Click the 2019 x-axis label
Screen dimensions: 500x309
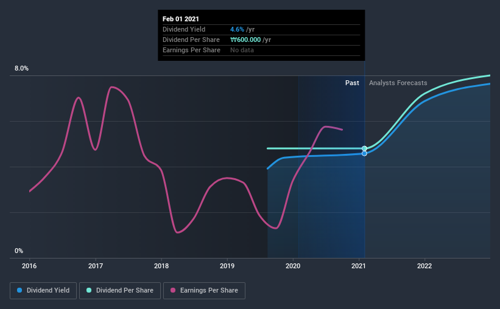[x=227, y=266]
